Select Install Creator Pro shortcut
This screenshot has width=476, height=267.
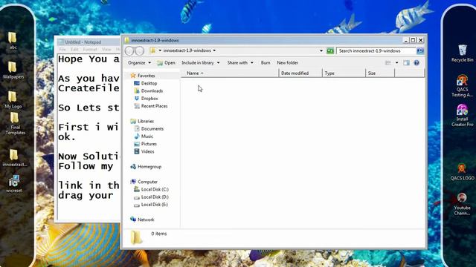coord(462,115)
